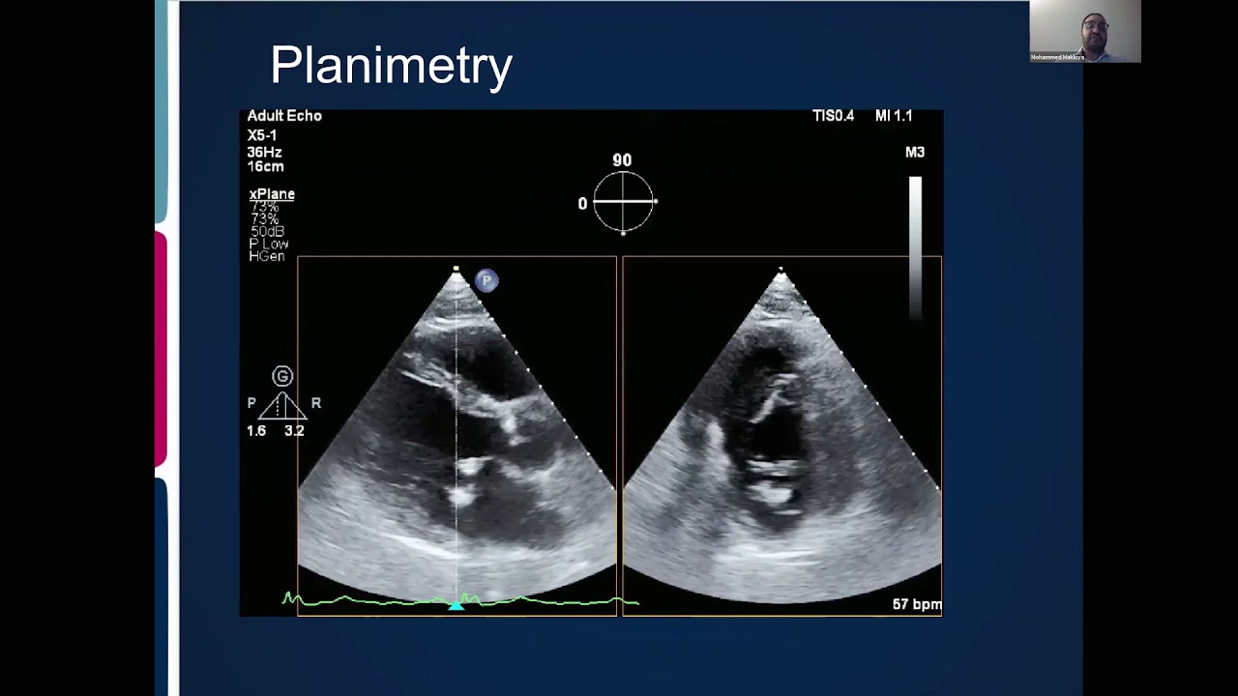The height and width of the screenshot is (696, 1238).
Task: Click the green ECG trace
Action: click(x=460, y=601)
